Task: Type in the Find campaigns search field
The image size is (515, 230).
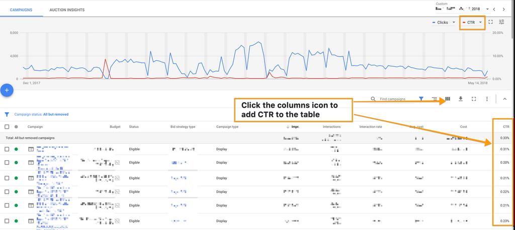Action: click(x=392, y=99)
